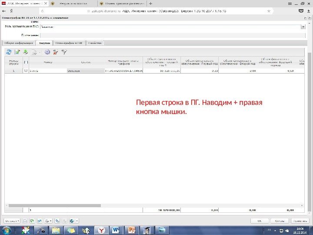Open PowerPoint from the taskbar

click(132, 230)
